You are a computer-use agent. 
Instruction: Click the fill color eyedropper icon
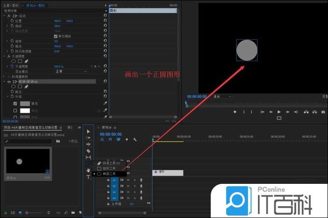105,103
